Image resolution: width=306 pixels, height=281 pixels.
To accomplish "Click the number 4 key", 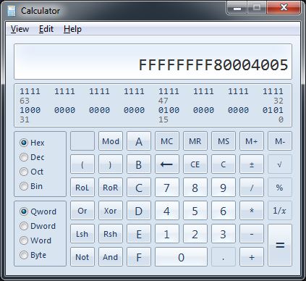I will 167,211.
